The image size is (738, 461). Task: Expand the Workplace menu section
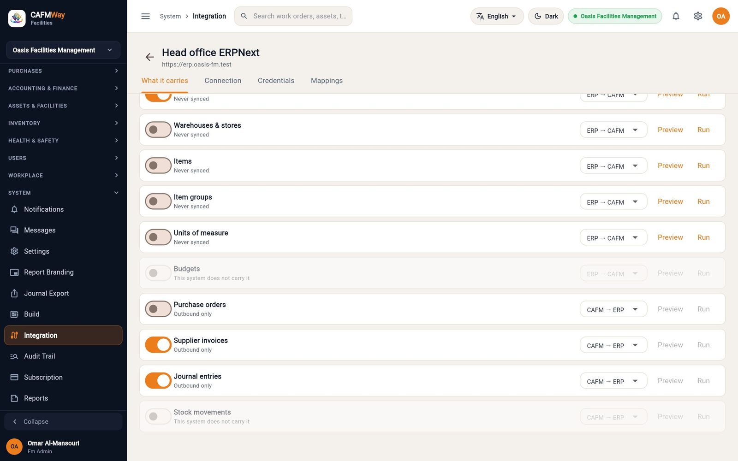click(63, 176)
